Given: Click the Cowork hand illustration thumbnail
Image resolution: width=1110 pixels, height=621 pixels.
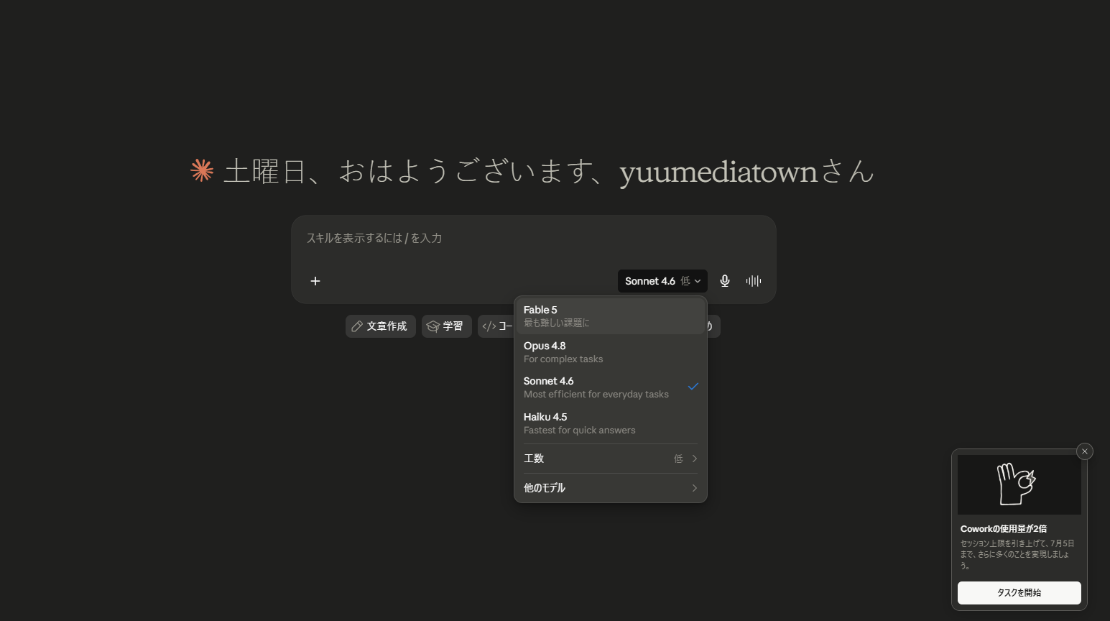Looking at the screenshot, I should (x=1019, y=484).
